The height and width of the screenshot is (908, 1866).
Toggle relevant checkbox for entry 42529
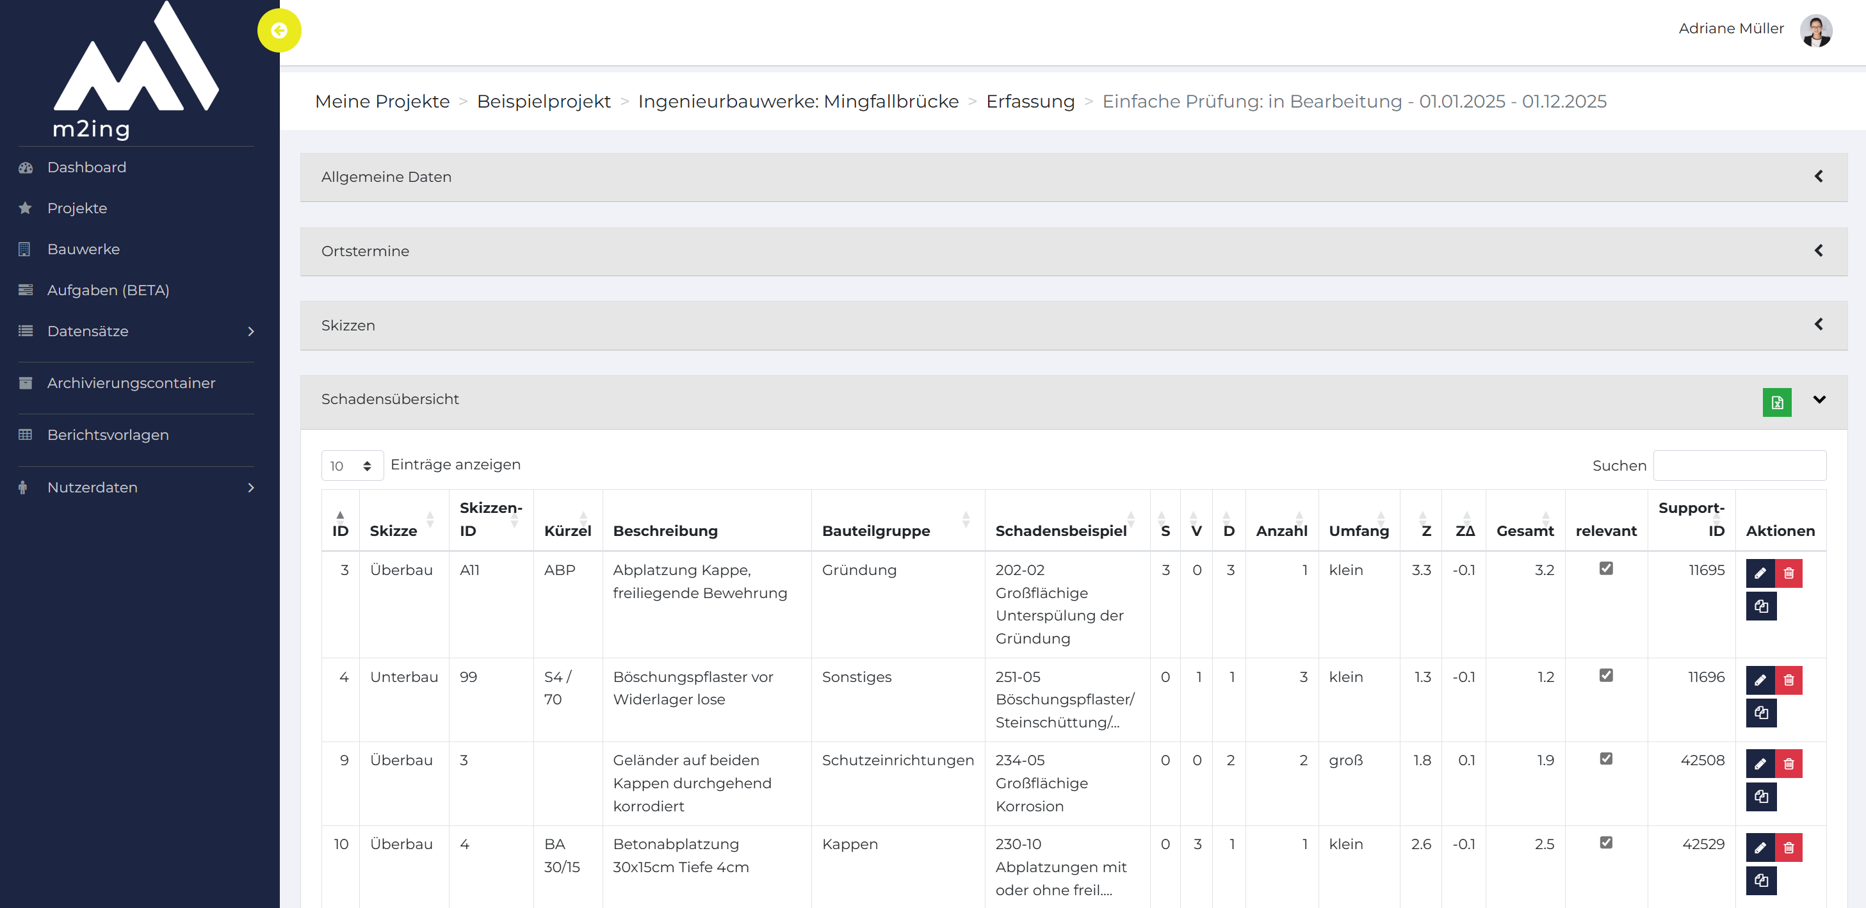1605,842
